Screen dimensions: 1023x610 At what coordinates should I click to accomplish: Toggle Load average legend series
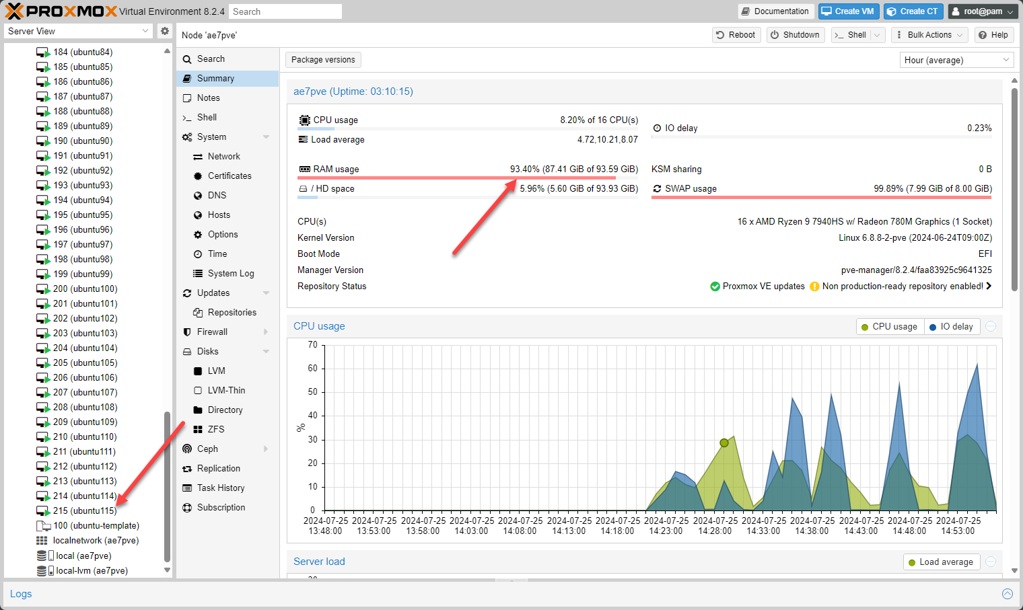tap(940, 562)
